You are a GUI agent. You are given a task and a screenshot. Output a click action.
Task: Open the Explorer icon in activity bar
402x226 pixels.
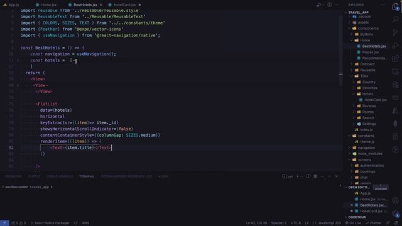(x=395, y=7)
